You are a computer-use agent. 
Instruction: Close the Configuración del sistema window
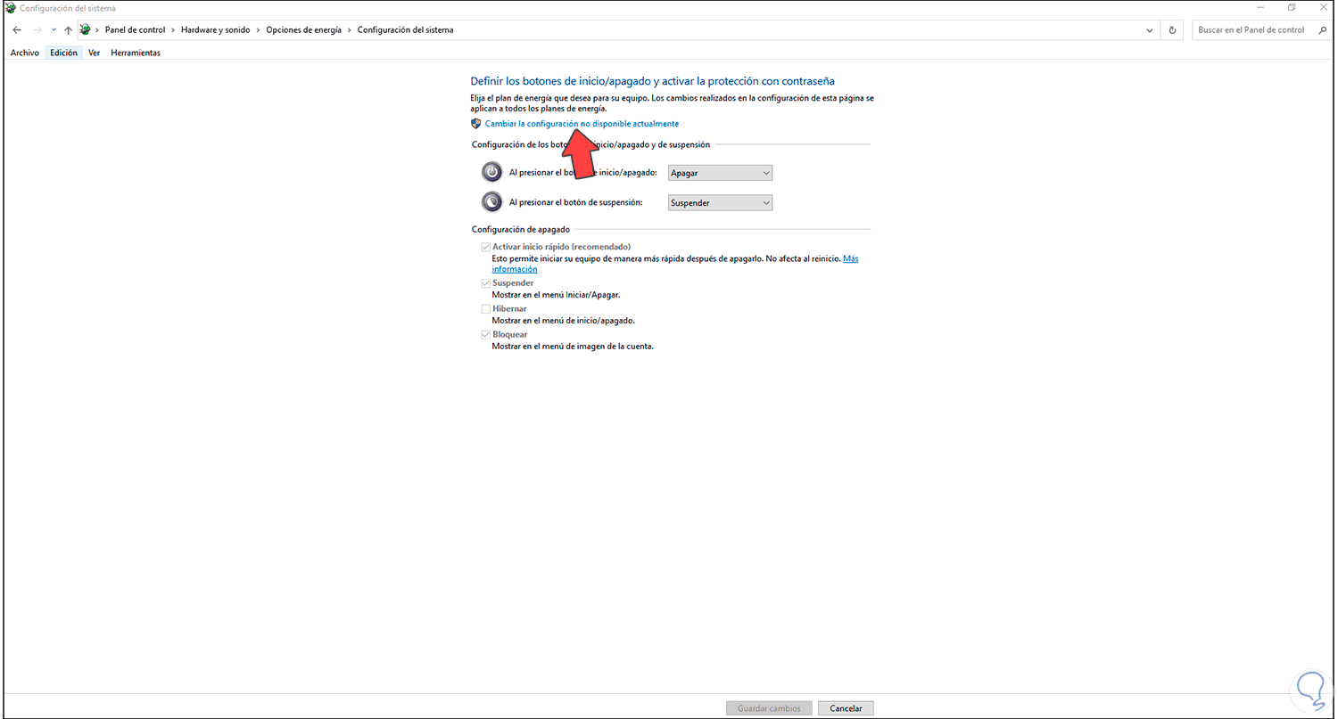[x=1323, y=8]
